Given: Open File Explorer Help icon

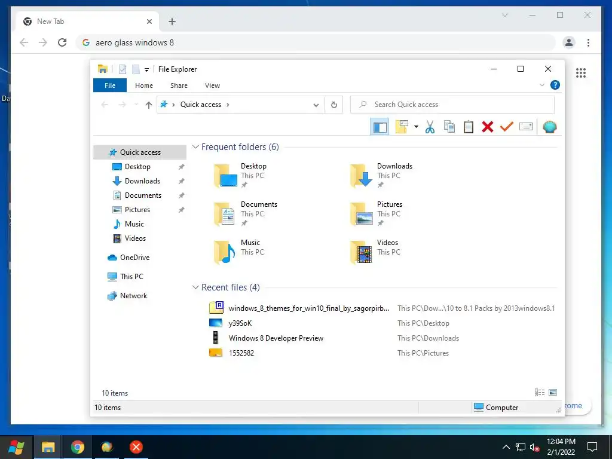Looking at the screenshot, I should pyautogui.click(x=555, y=85).
